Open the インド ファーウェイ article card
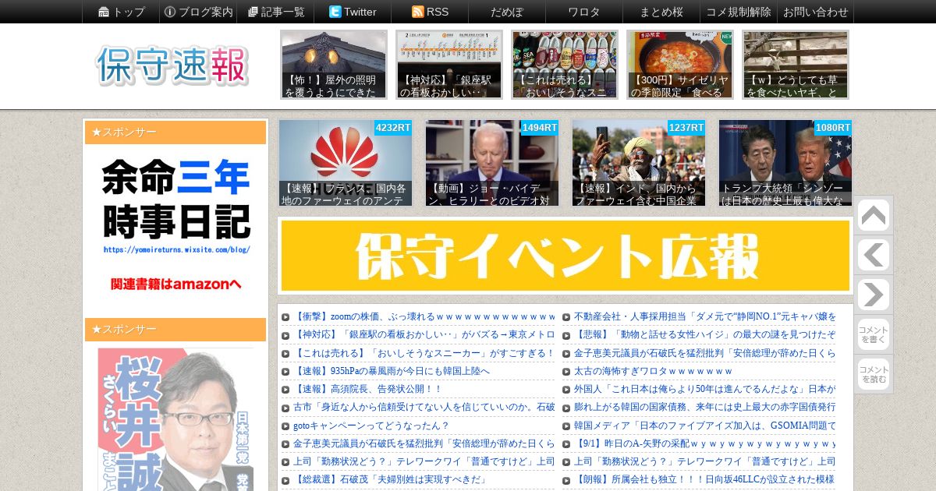 coord(639,163)
